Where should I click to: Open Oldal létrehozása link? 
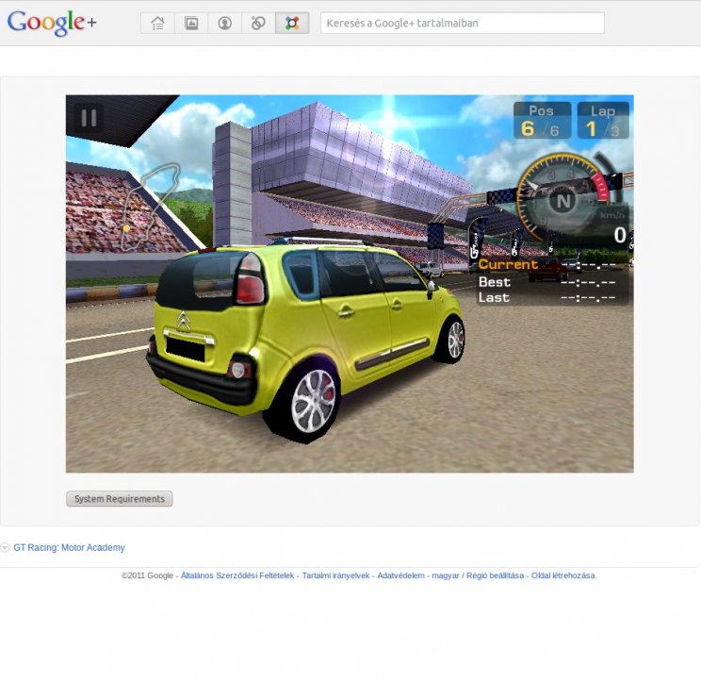(562, 575)
